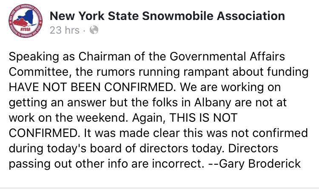The width and height of the screenshot is (319, 194).
Task: Click the dot separator next to timestamp
Action: tap(85, 31)
